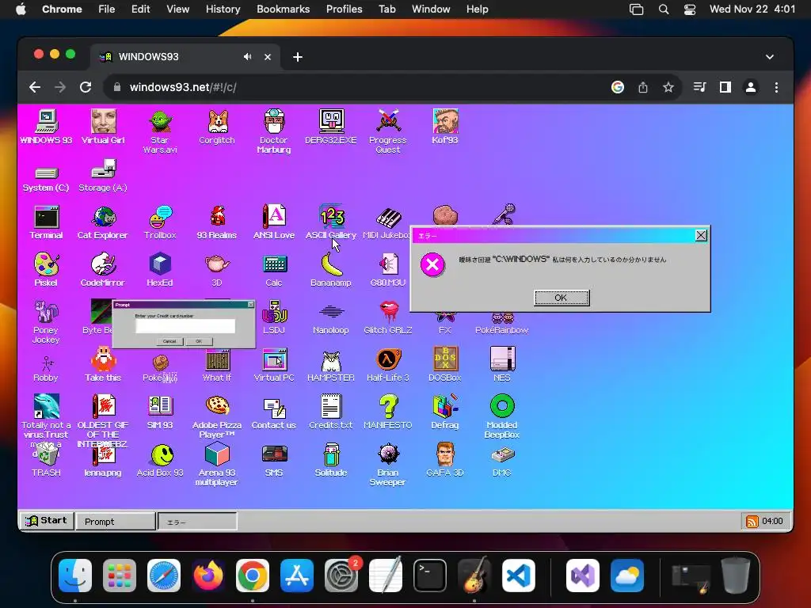Open Chrome History menu
This screenshot has height=608, width=811.
[x=223, y=9]
